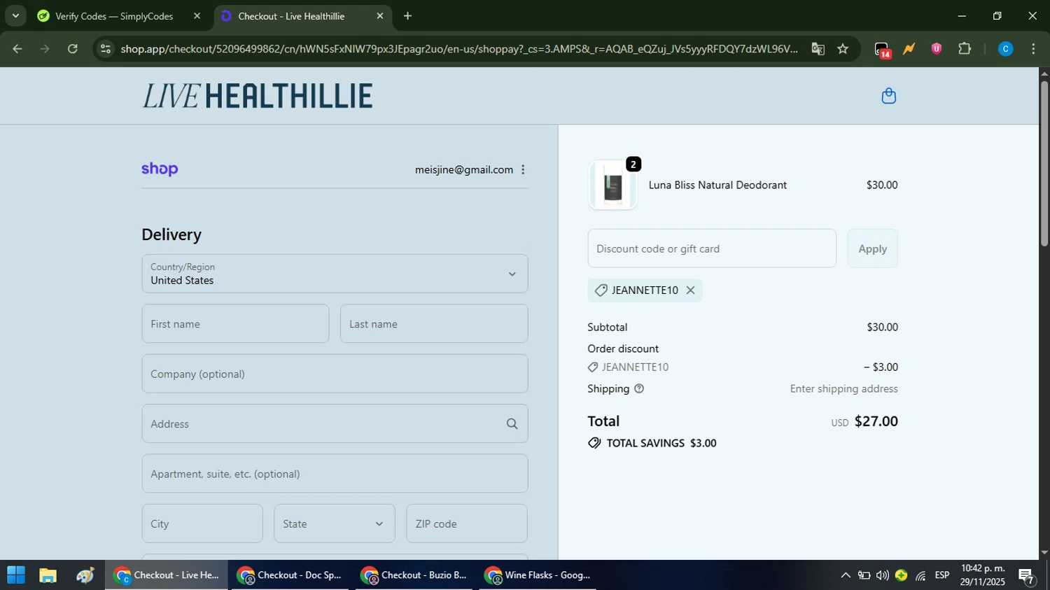1050x590 pixels.
Task: Switch to Verify Codes — SimplyCodes tab
Action: (114, 16)
